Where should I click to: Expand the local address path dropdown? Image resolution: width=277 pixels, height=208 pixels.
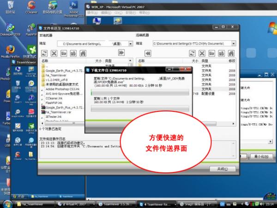(131, 43)
